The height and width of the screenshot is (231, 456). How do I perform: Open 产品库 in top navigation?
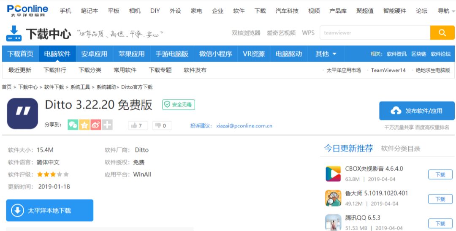point(338,11)
